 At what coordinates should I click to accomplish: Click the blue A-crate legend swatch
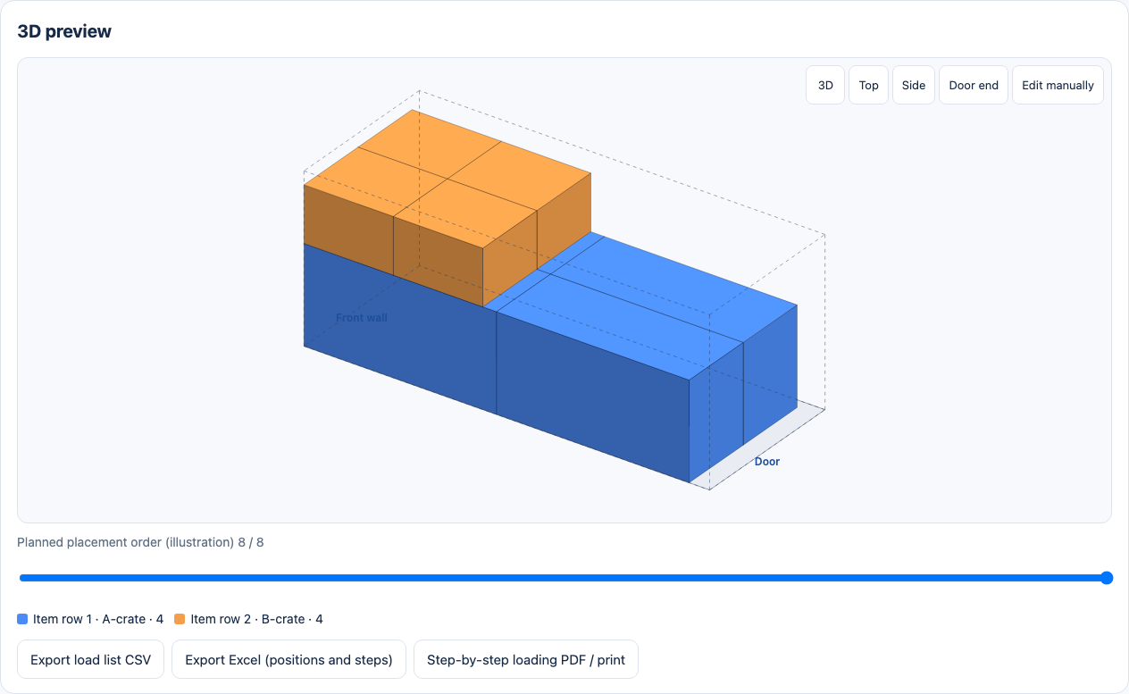coord(22,619)
